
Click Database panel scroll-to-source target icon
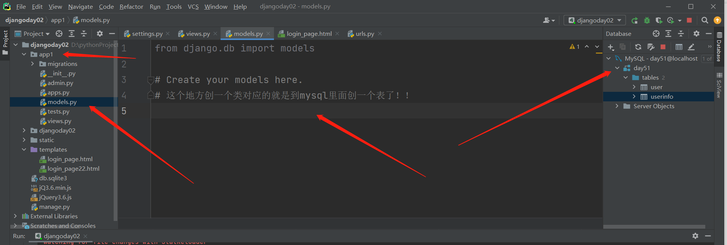[x=656, y=34]
